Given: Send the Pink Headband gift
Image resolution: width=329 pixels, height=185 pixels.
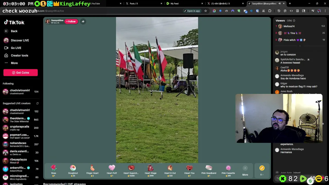Looking at the screenshot, I should (209, 171).
